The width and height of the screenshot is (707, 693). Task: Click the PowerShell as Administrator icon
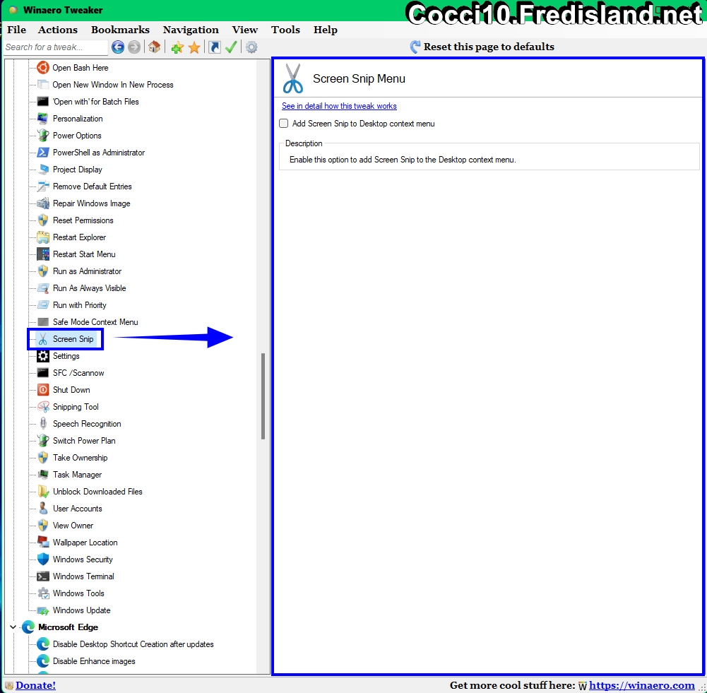(43, 153)
